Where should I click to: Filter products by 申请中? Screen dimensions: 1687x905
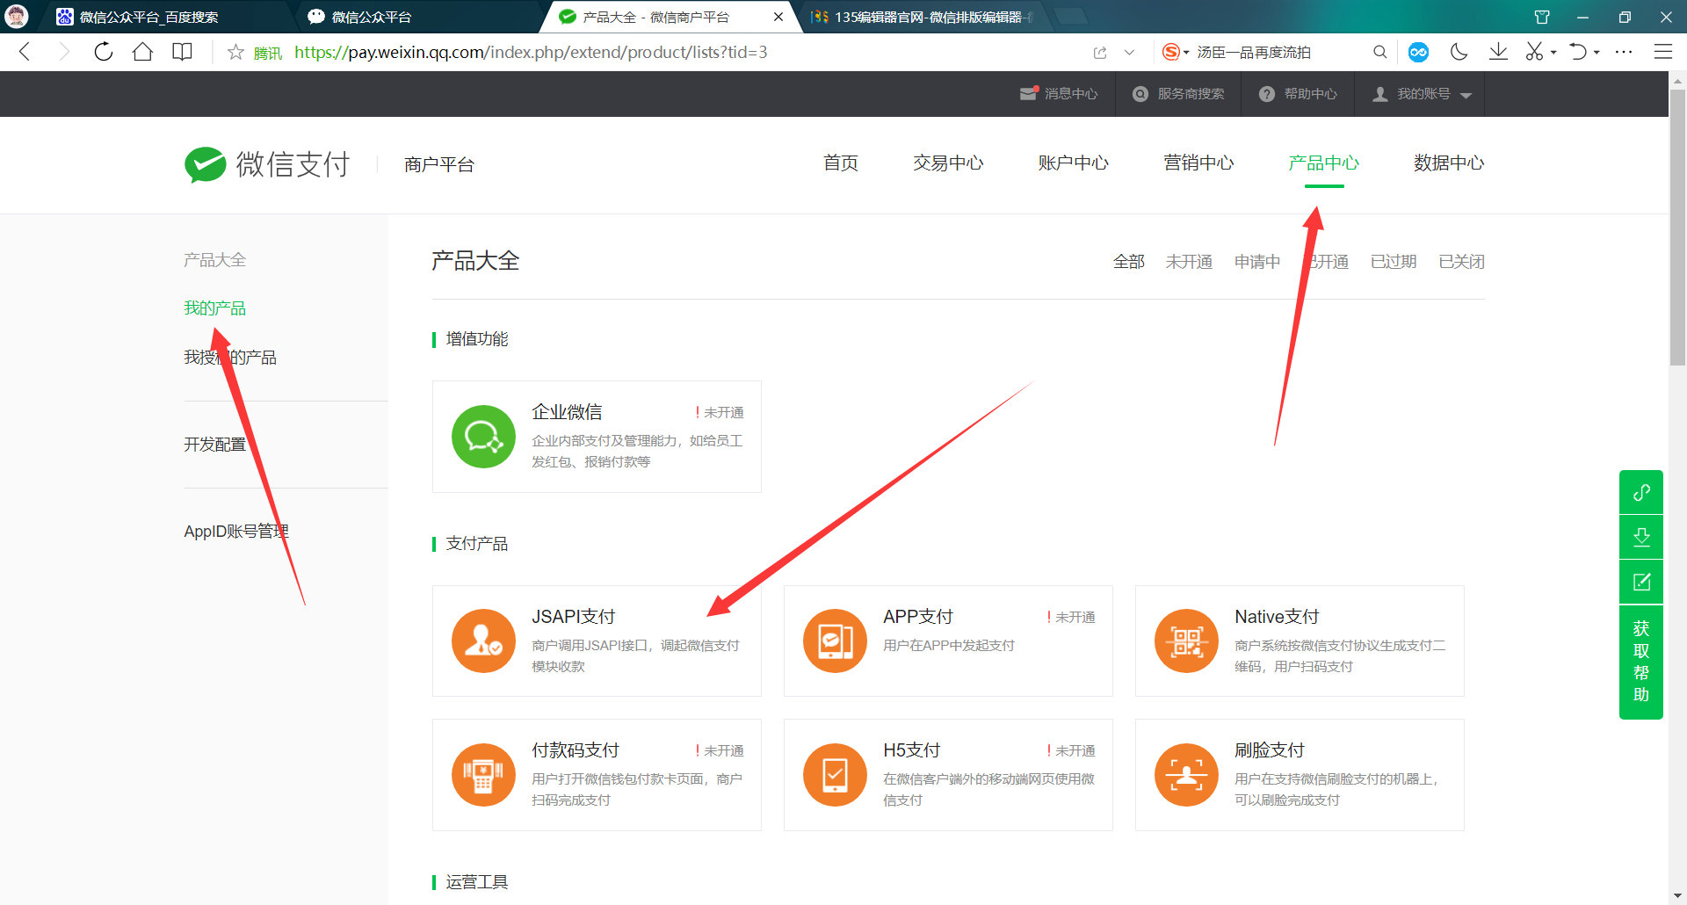[1257, 262]
